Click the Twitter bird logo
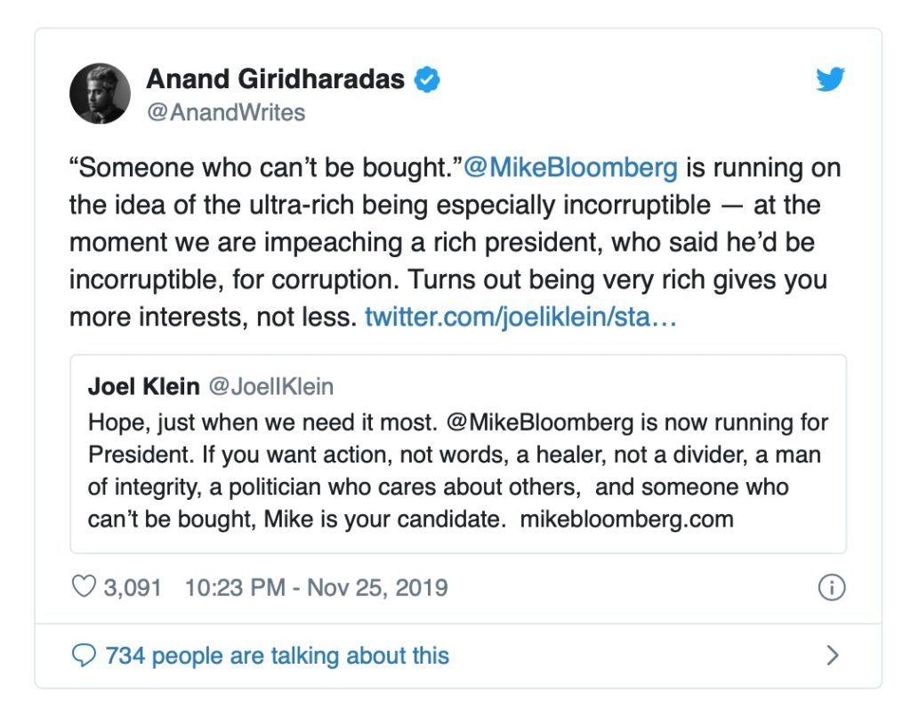Screen dimensions: 911x701 (830, 80)
